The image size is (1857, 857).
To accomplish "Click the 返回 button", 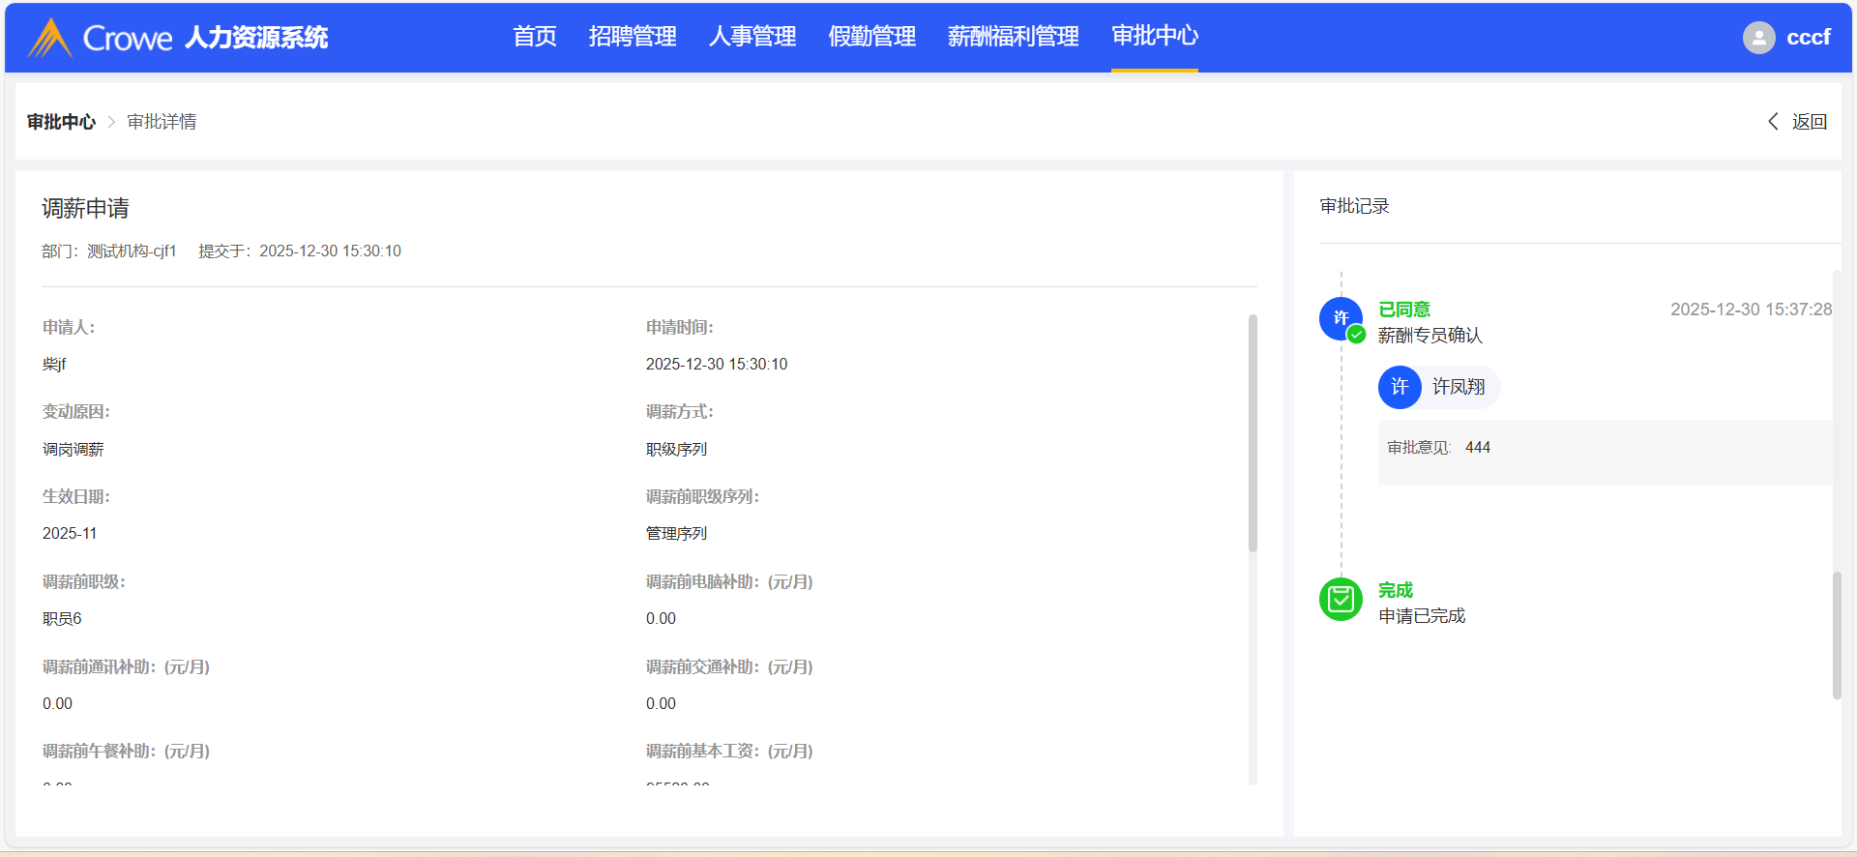I will click(x=1809, y=122).
